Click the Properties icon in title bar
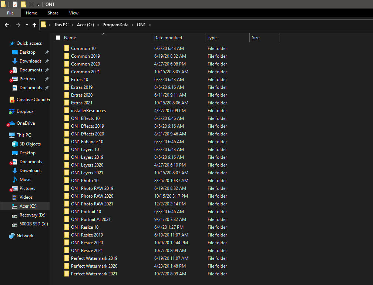This screenshot has width=373, height=285. [15, 4]
